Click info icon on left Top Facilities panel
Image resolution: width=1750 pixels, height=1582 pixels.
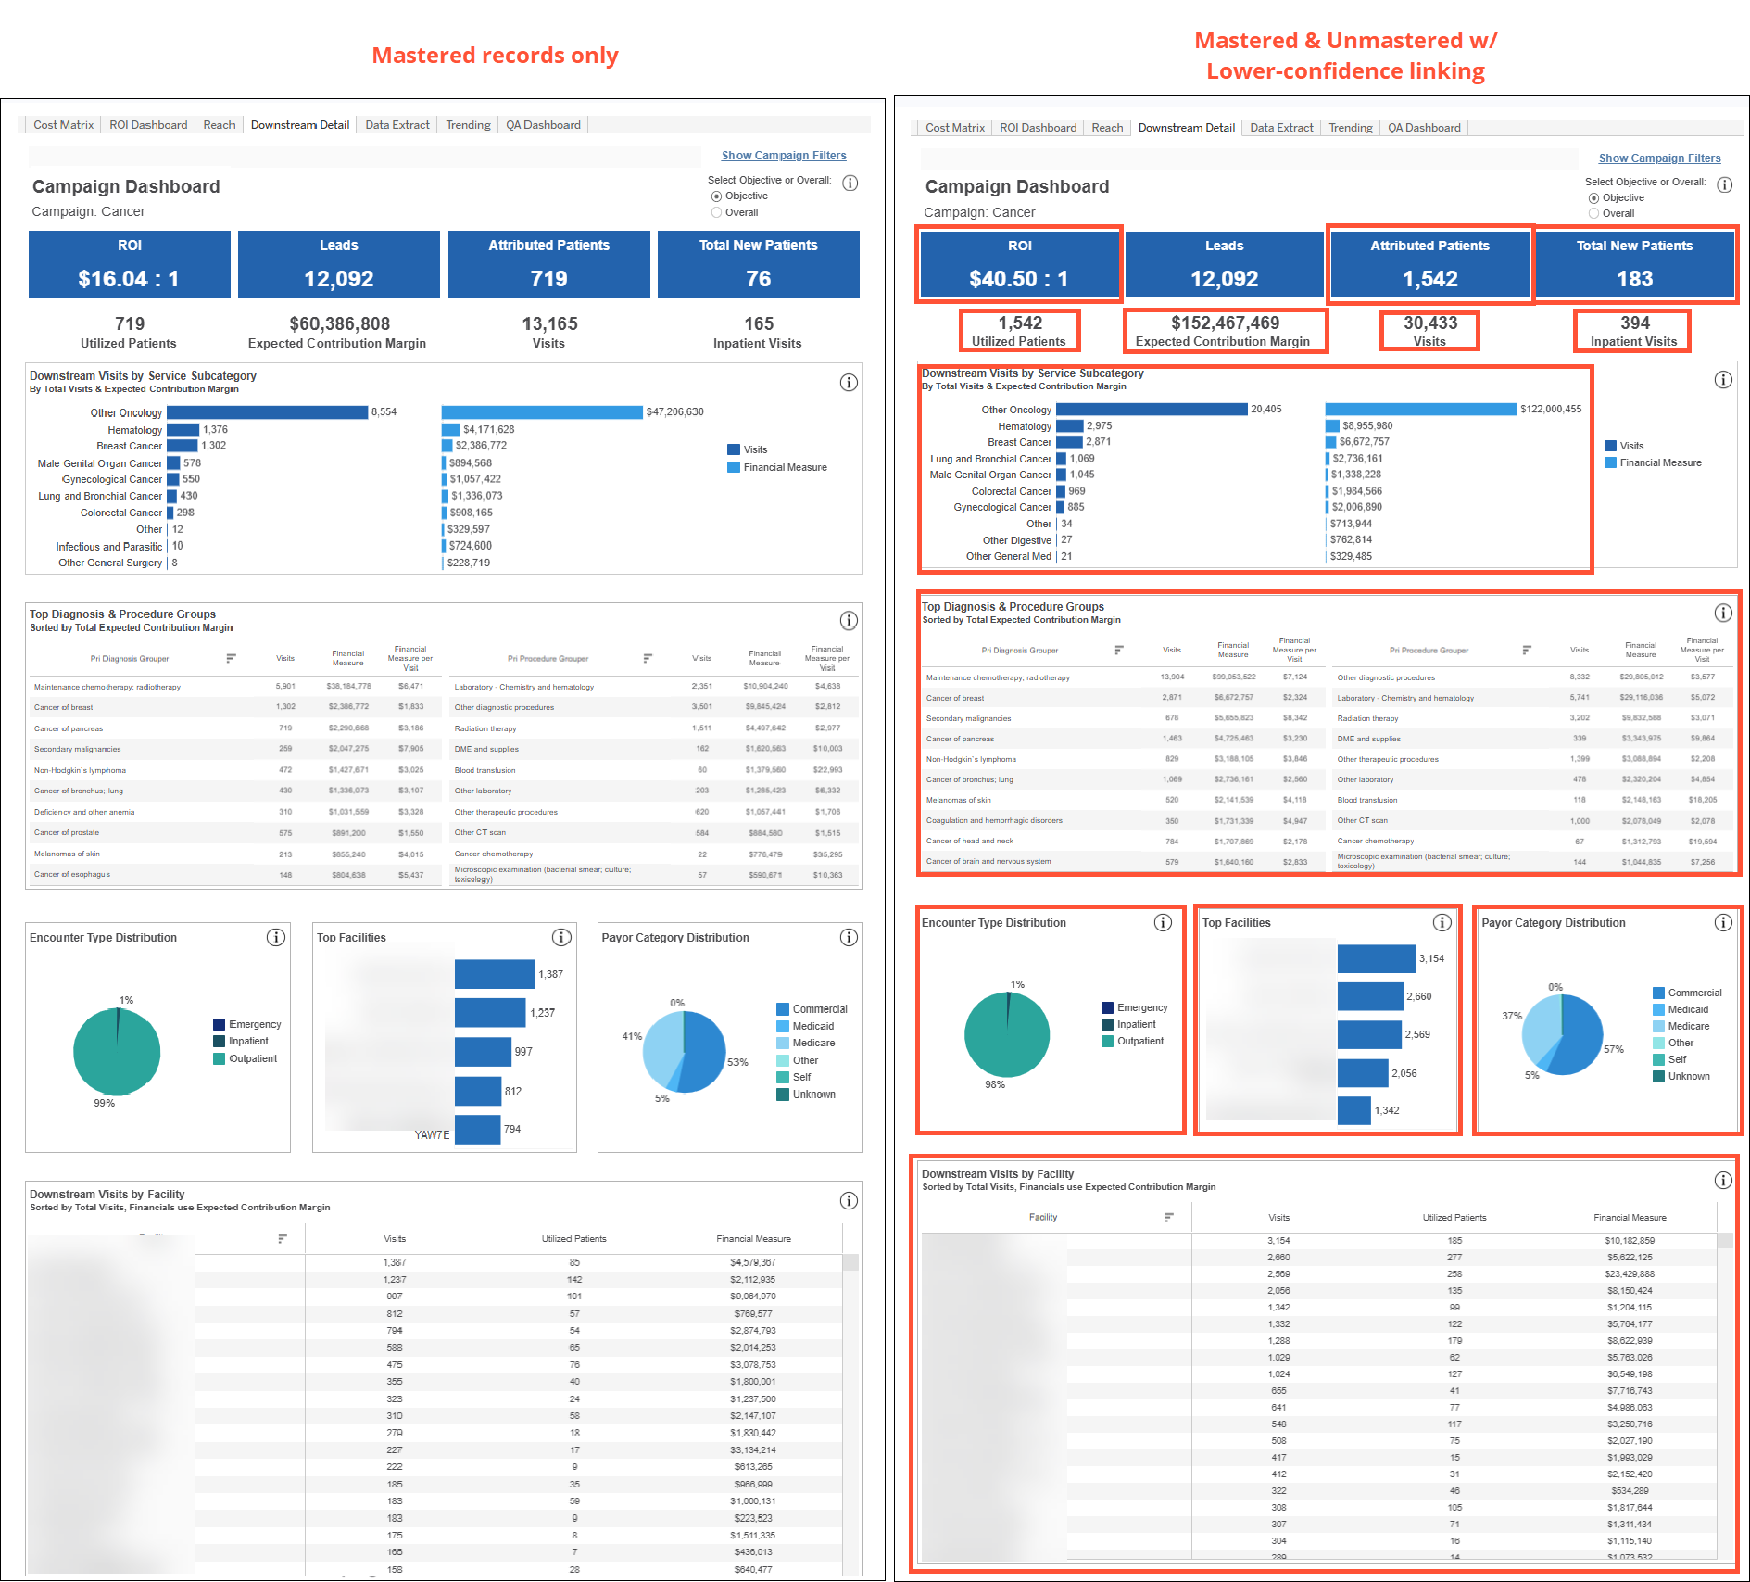point(561,937)
